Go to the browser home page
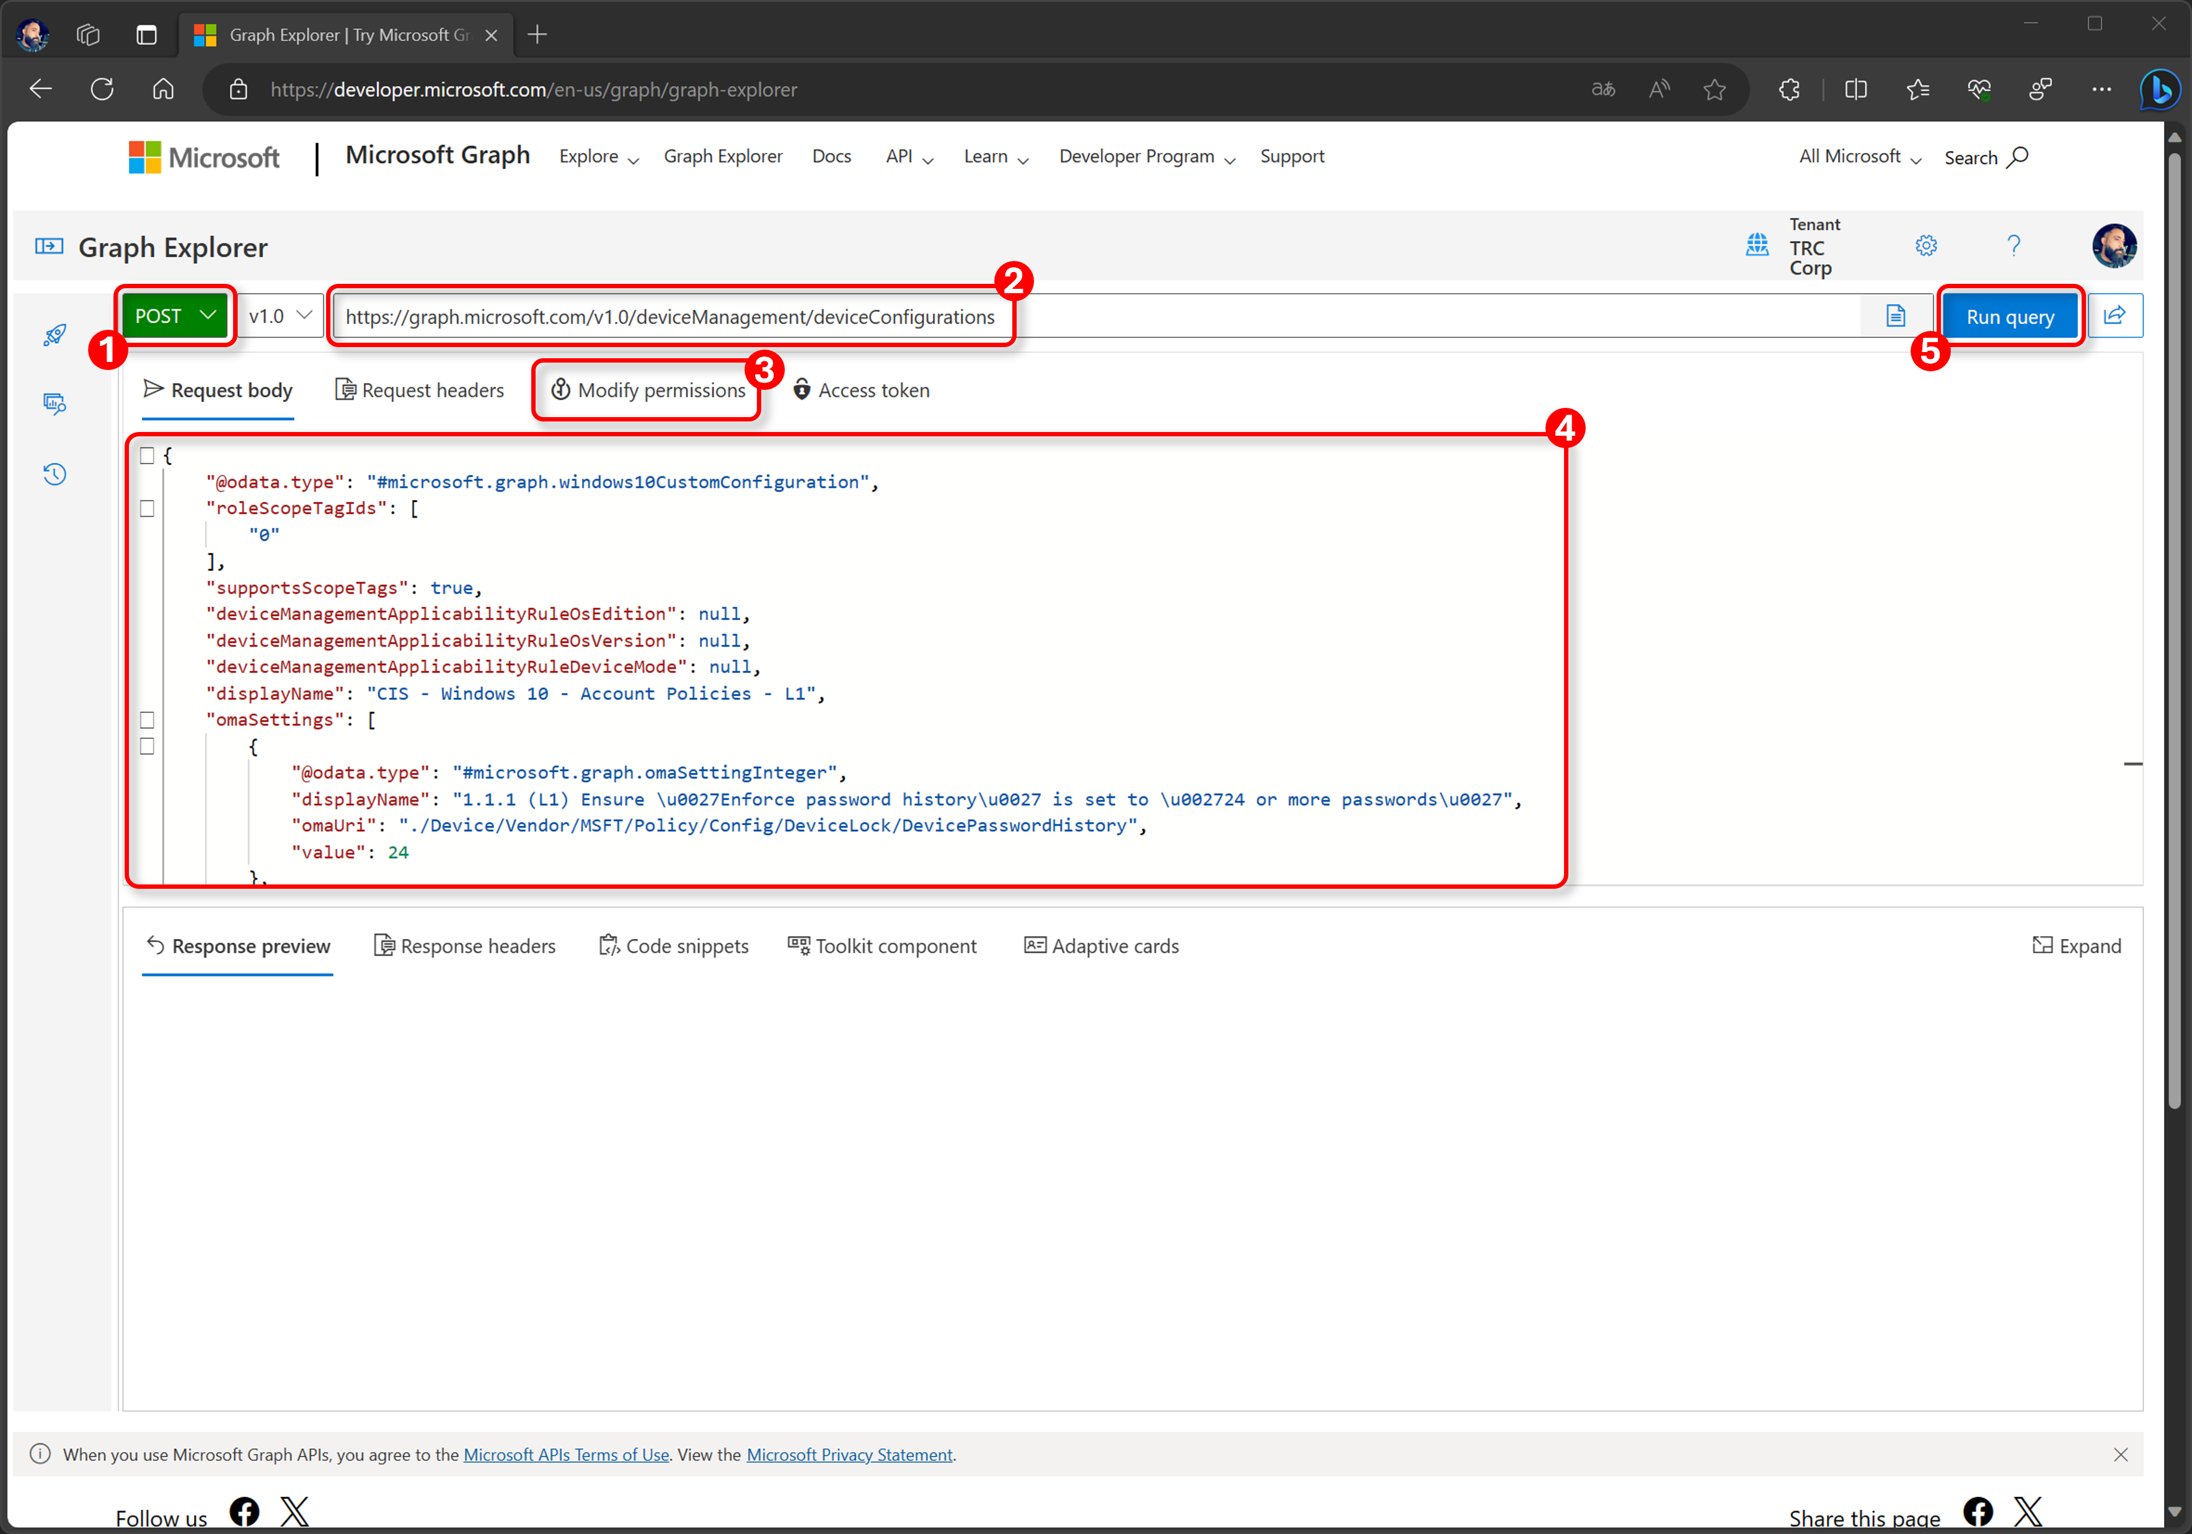Image resolution: width=2192 pixels, height=1534 pixels. tap(163, 90)
